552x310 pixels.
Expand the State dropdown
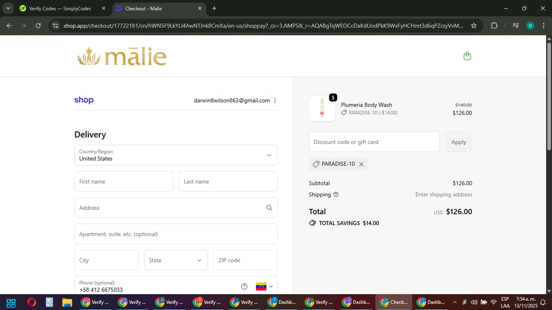(x=176, y=260)
